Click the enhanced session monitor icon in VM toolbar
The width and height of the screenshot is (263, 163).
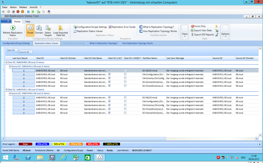[x=49, y=12]
